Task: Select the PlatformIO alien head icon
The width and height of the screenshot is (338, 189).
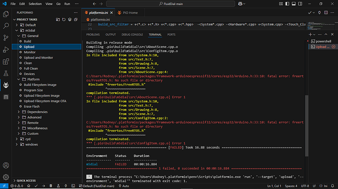Action: pos(6,85)
